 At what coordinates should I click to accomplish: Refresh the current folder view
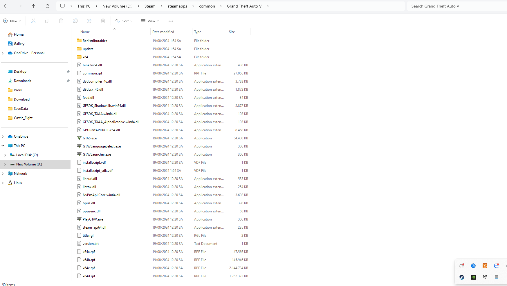pos(47,6)
